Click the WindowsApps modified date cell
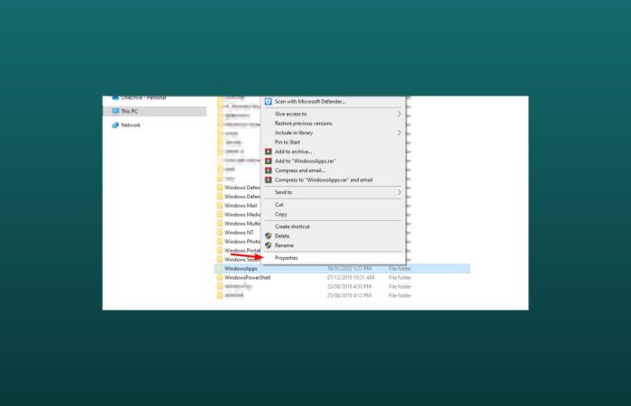The image size is (631, 406). tap(350, 269)
